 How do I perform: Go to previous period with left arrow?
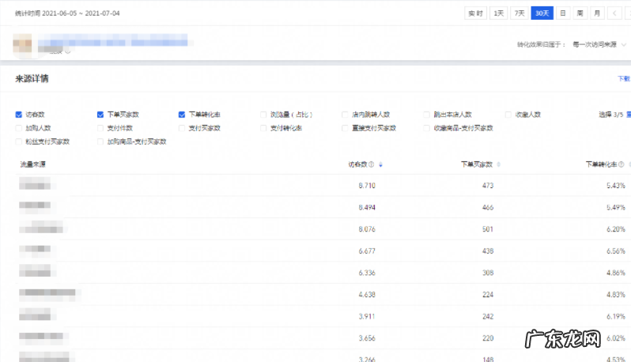tap(614, 13)
